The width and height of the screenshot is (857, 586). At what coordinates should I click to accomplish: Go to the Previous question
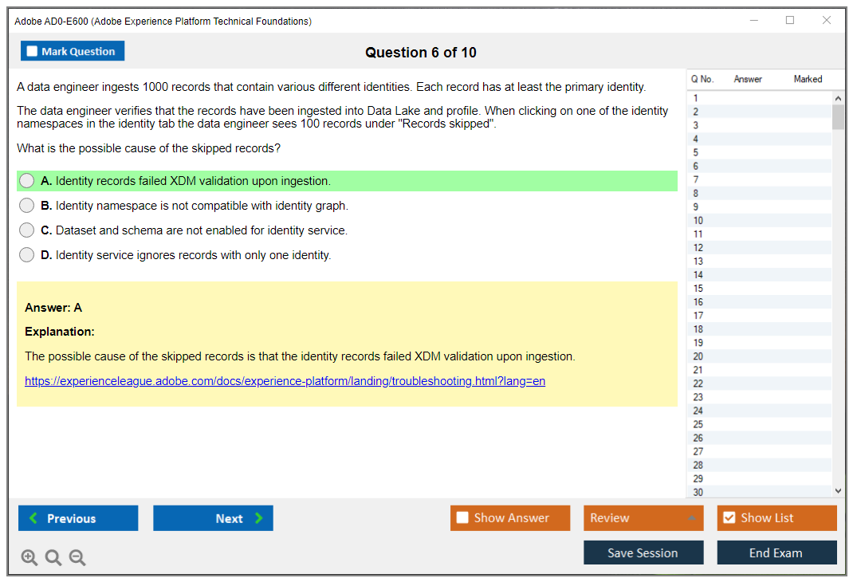(78, 518)
